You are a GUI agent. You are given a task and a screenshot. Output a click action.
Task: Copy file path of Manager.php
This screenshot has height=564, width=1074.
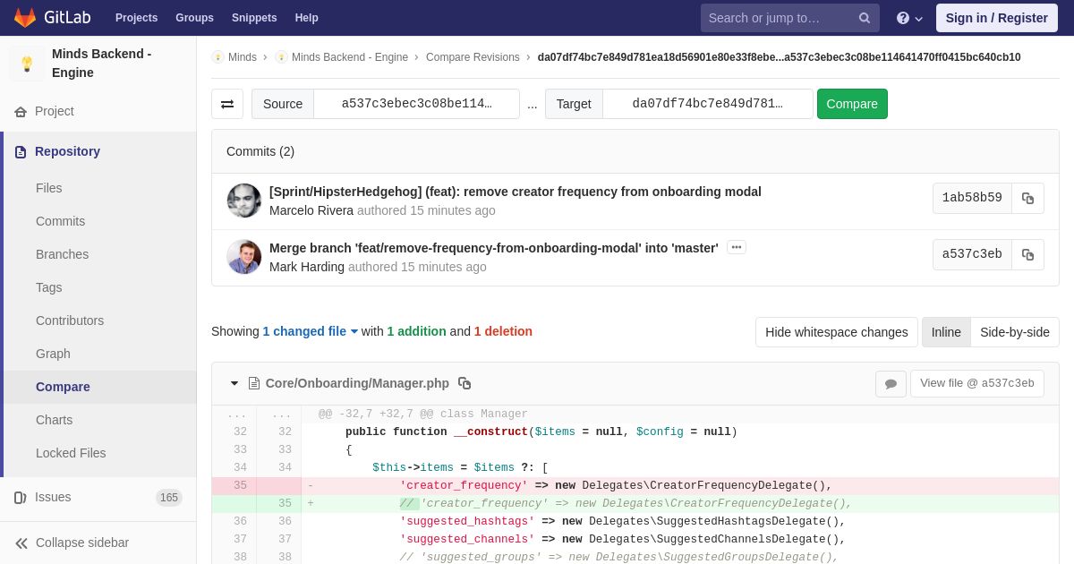465,383
